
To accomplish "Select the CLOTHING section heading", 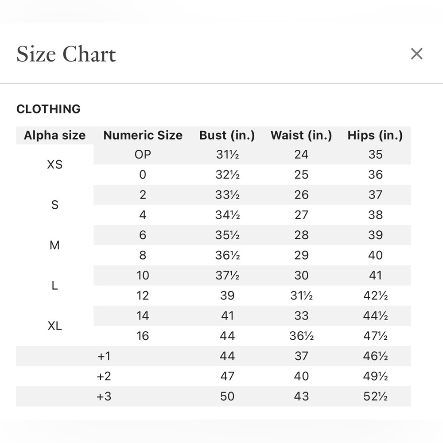I will pyautogui.click(x=49, y=109).
